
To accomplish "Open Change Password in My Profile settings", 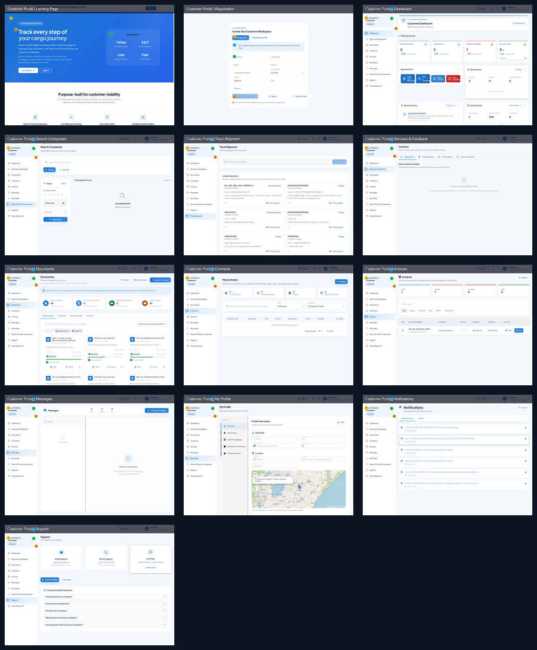I will (x=234, y=453).
